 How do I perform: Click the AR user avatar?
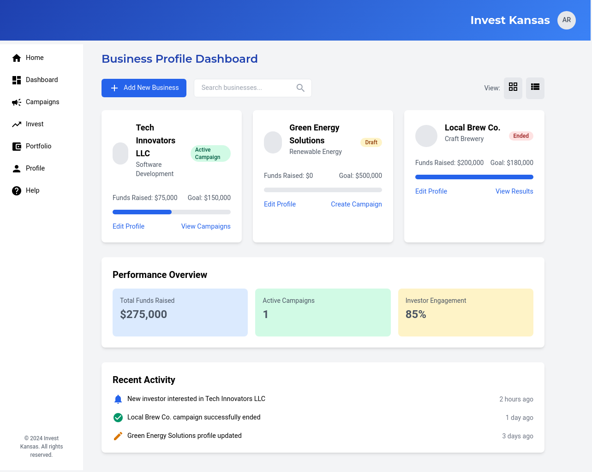click(x=566, y=20)
